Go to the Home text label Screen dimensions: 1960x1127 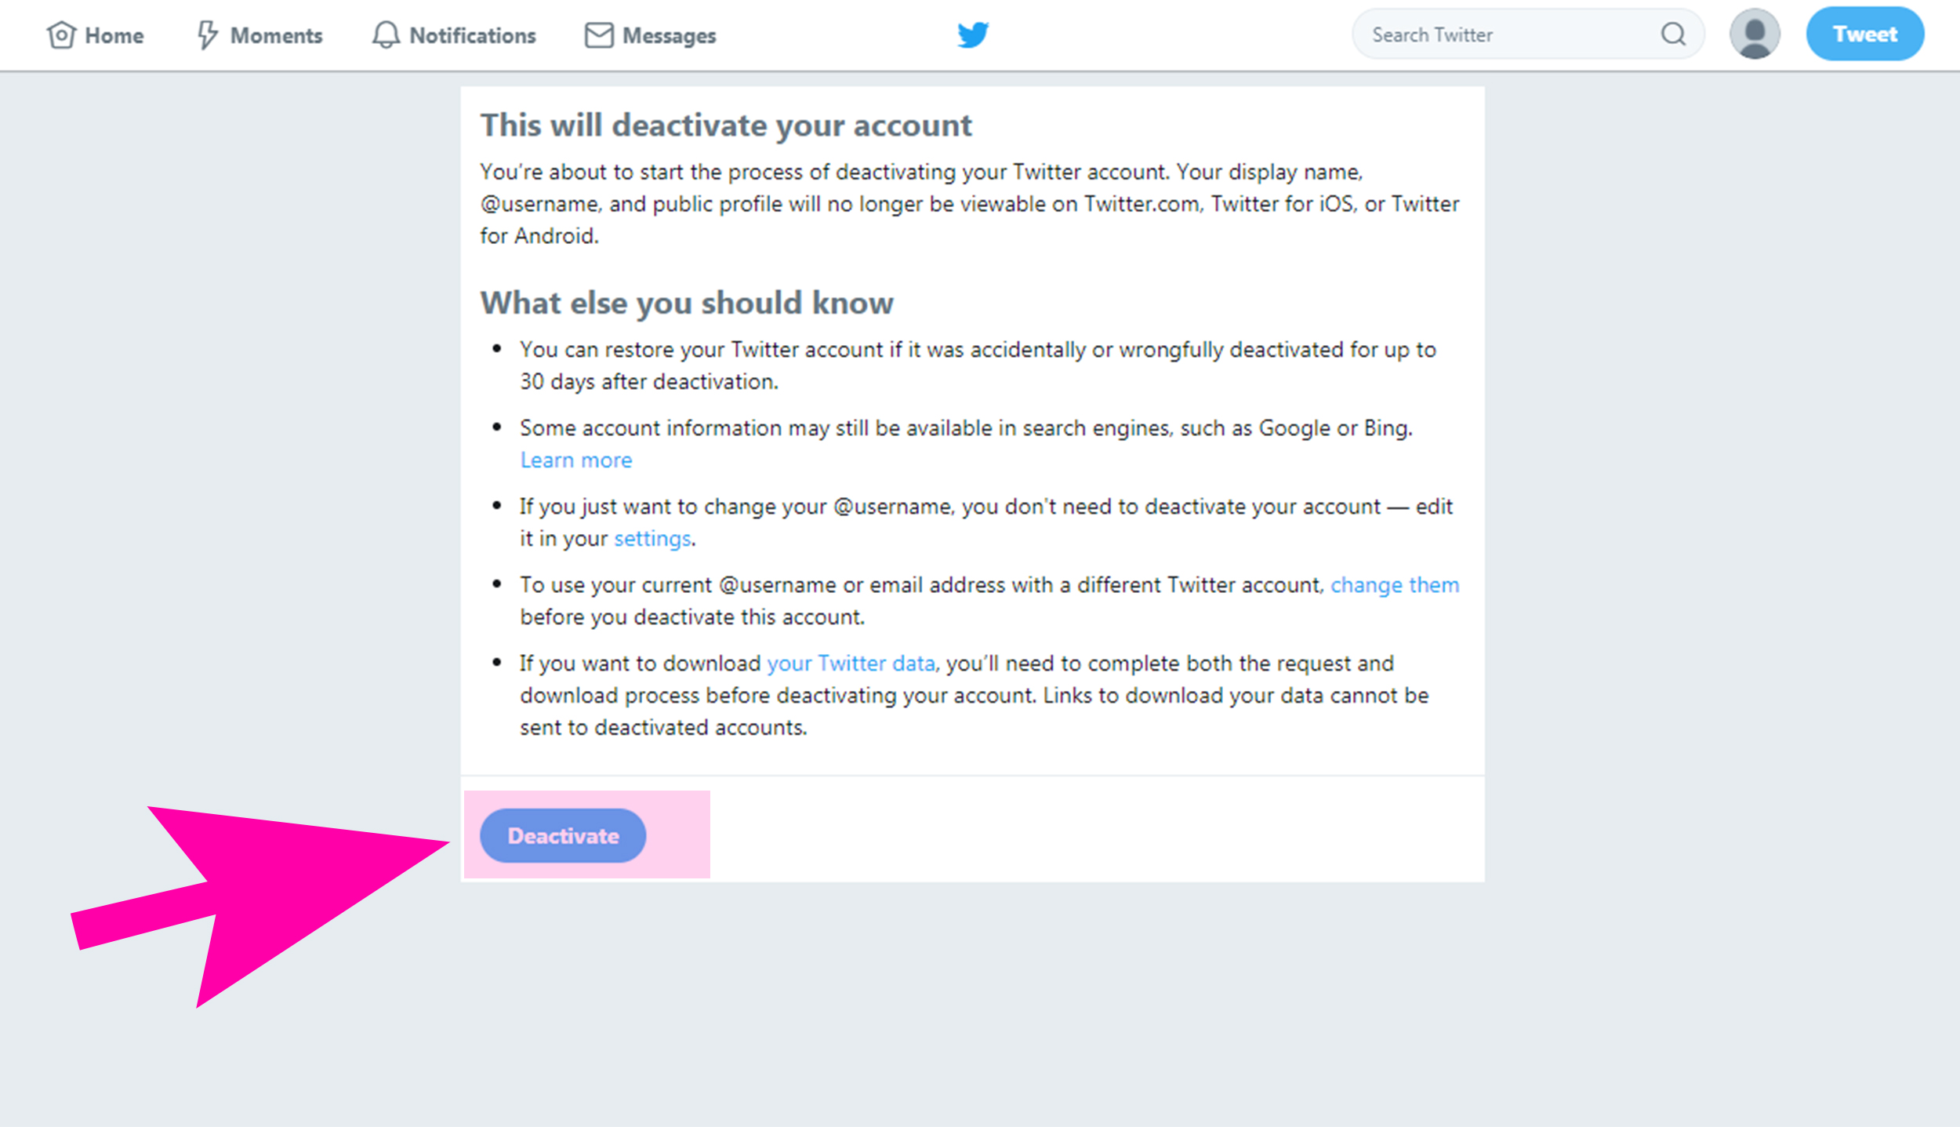(114, 36)
